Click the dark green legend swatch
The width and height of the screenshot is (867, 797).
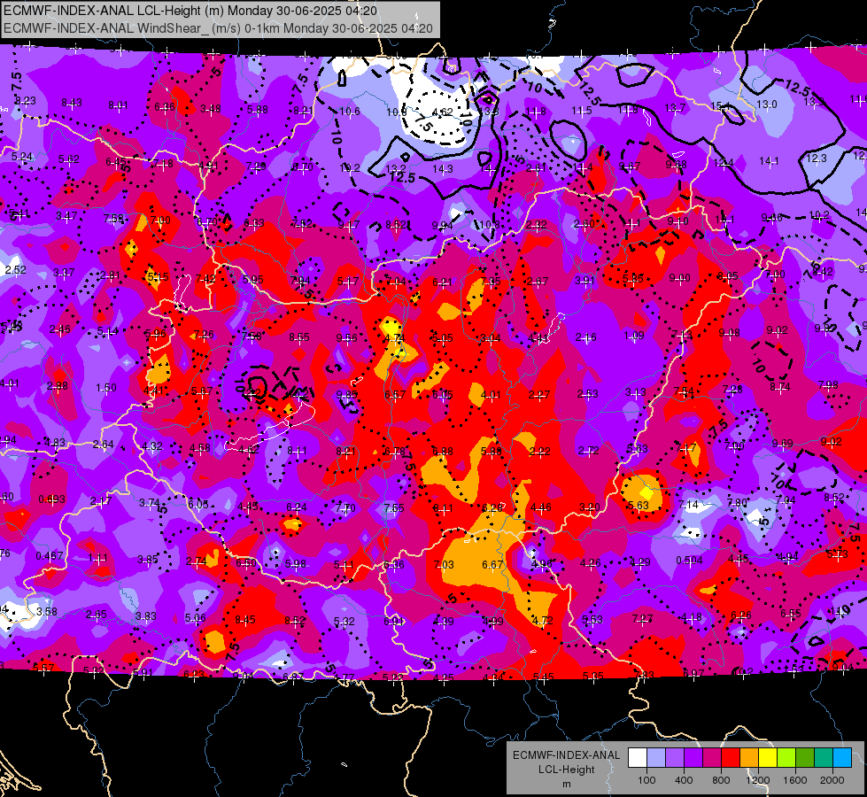coord(805,758)
